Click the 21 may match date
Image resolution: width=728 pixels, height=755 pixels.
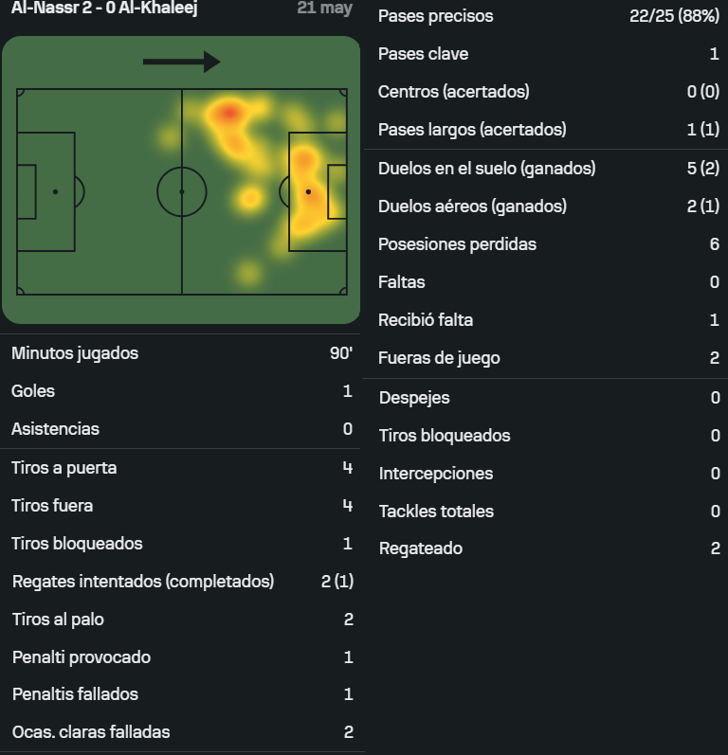325,8
